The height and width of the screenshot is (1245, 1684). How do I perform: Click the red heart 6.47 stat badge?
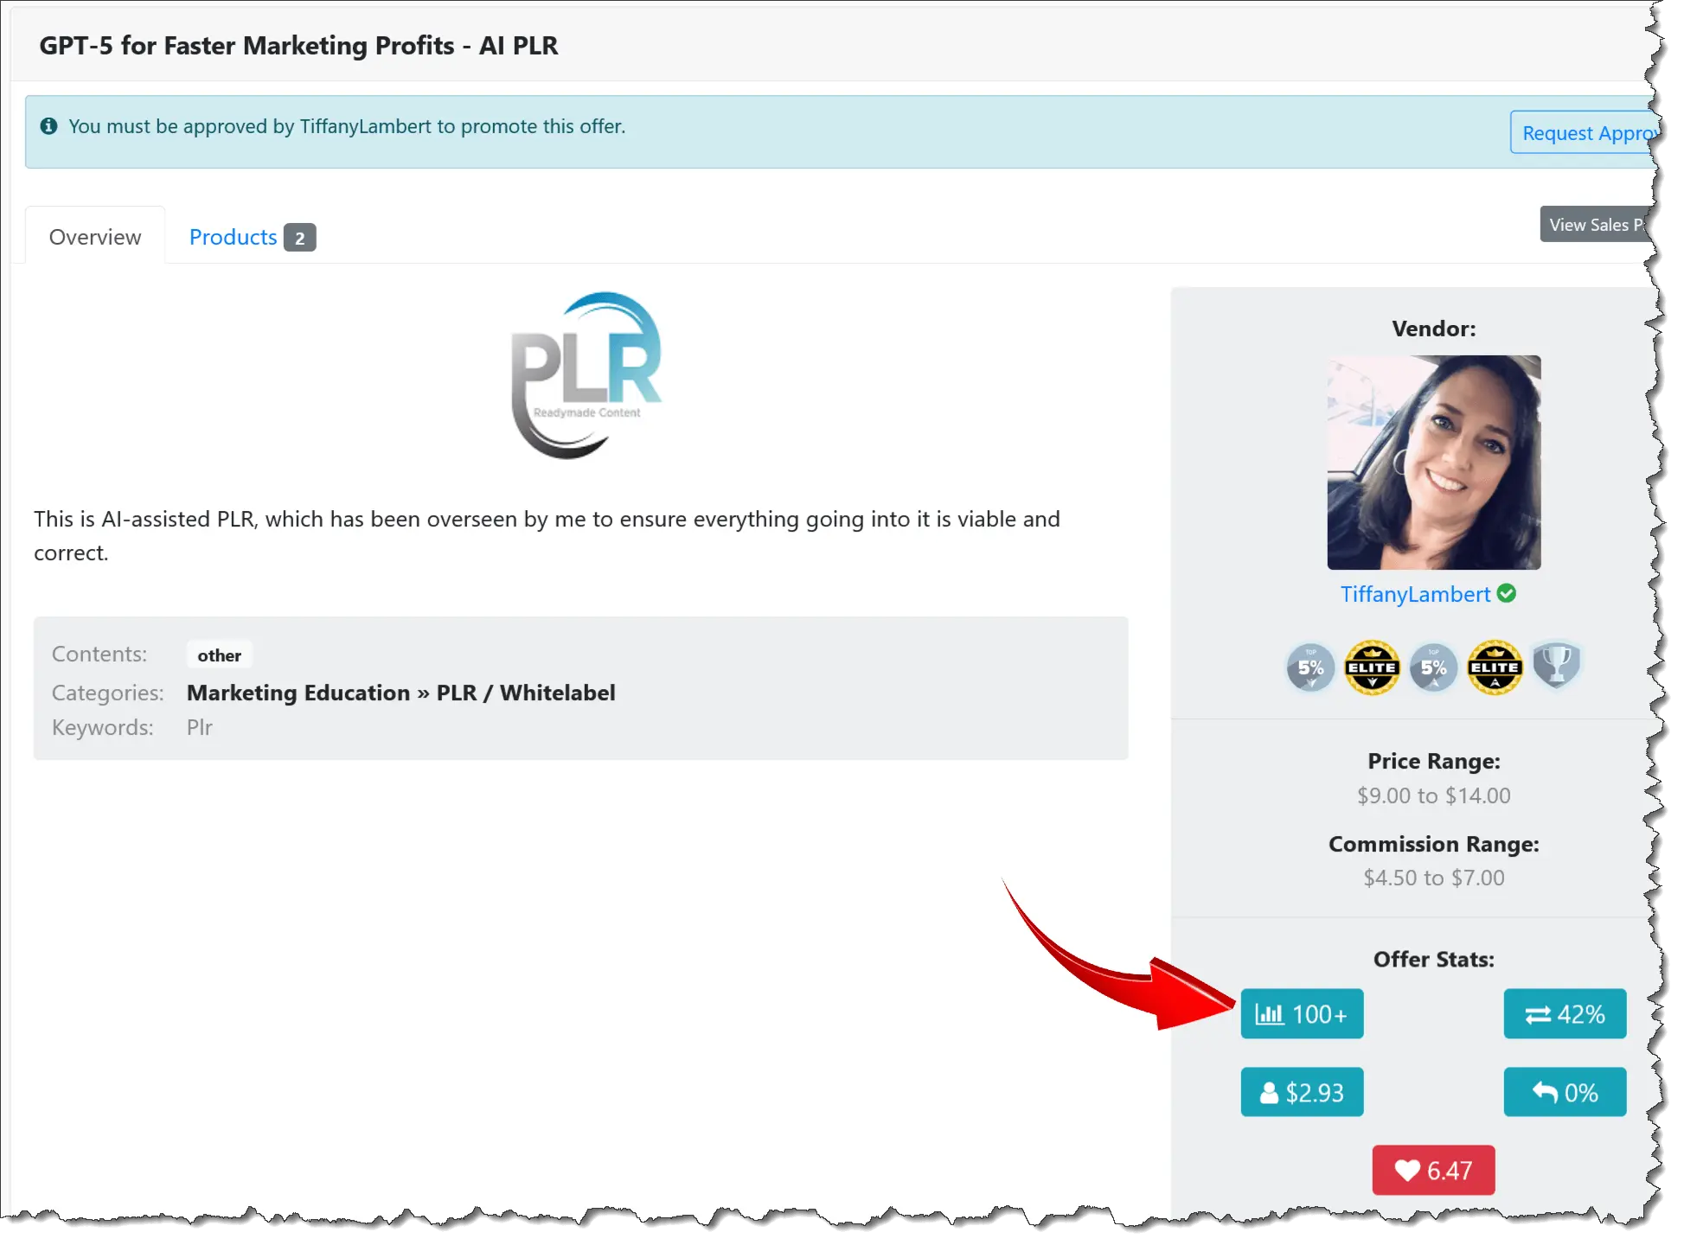1433,1171
